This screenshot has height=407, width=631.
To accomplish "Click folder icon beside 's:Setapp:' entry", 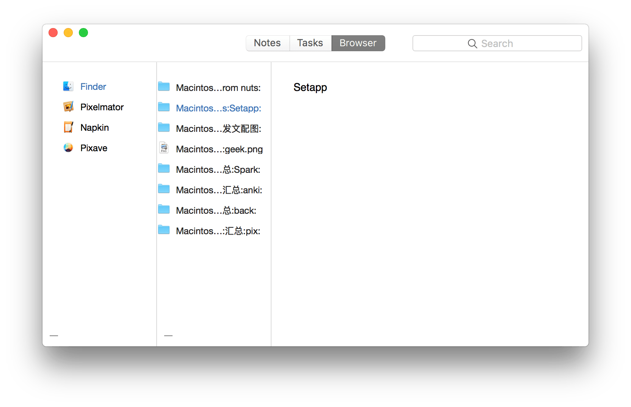I will 164,107.
